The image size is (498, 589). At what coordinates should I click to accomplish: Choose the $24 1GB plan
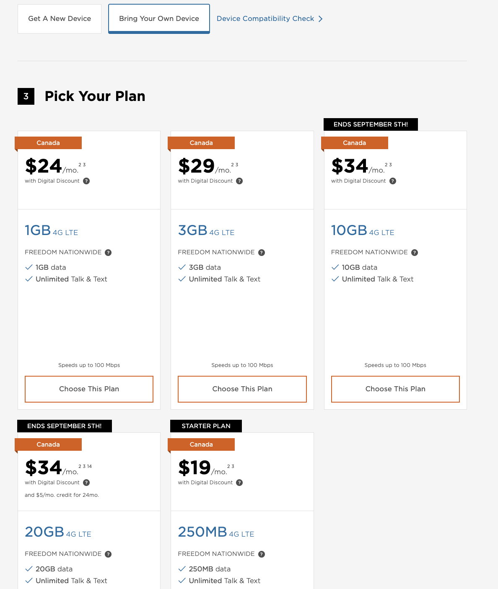(89, 389)
